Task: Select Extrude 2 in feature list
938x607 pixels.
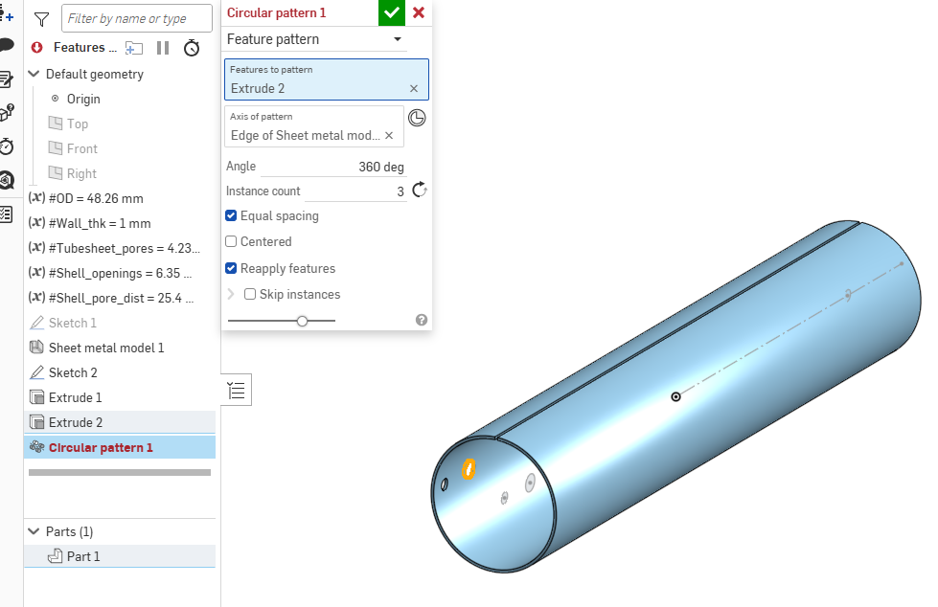Action: (120, 422)
